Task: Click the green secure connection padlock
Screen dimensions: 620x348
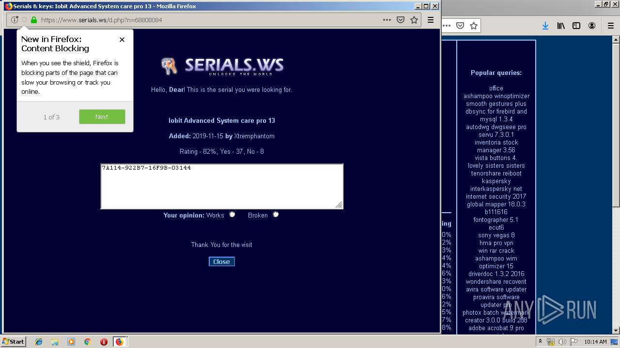Action: click(34, 20)
